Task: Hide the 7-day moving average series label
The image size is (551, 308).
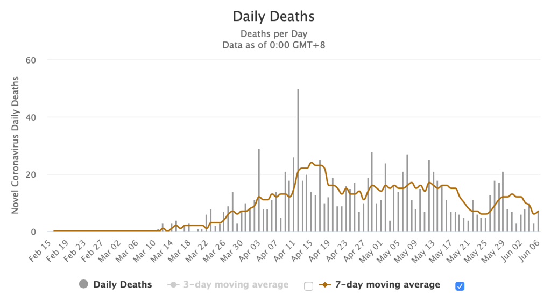Action: click(x=388, y=284)
